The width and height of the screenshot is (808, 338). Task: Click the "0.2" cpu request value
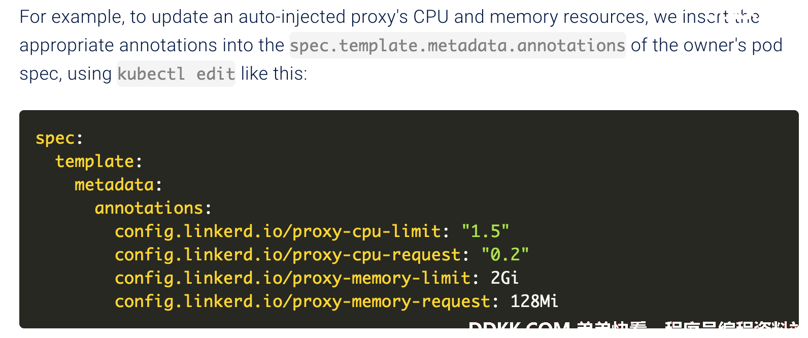(x=505, y=255)
